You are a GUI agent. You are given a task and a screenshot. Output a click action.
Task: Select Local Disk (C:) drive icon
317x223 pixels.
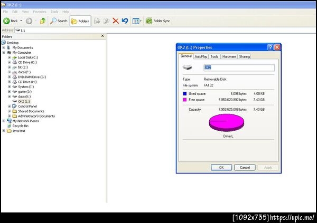[x=15, y=57]
